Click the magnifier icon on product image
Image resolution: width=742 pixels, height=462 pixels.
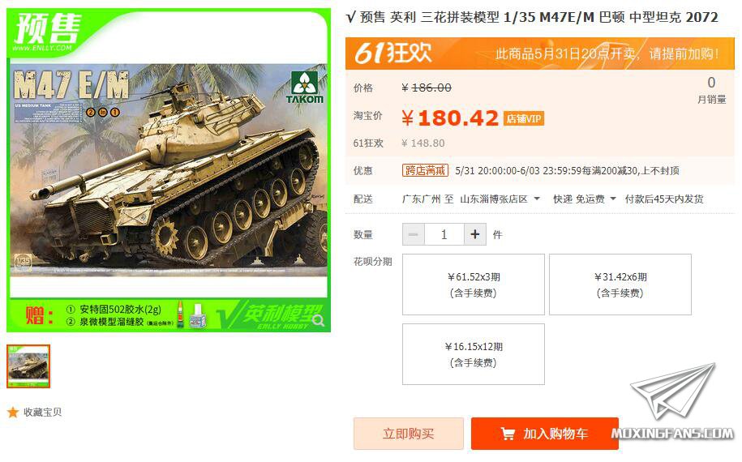[x=319, y=321]
